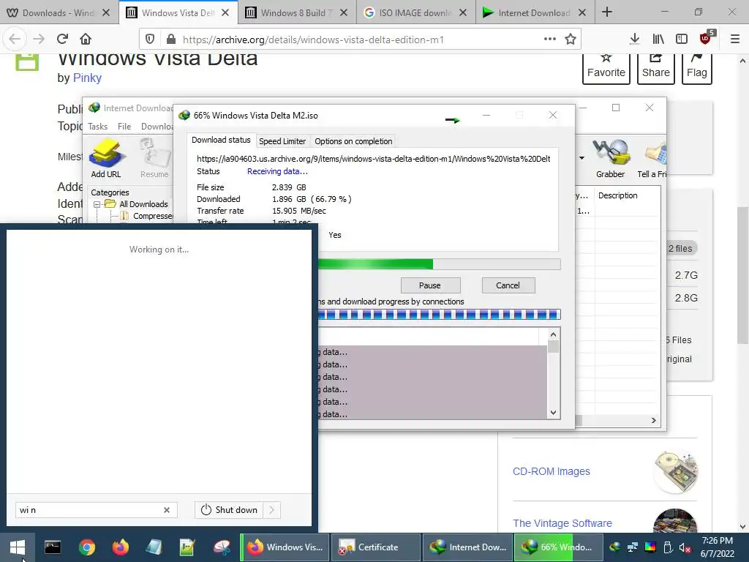Click the volume muted tray icon

tap(685, 547)
